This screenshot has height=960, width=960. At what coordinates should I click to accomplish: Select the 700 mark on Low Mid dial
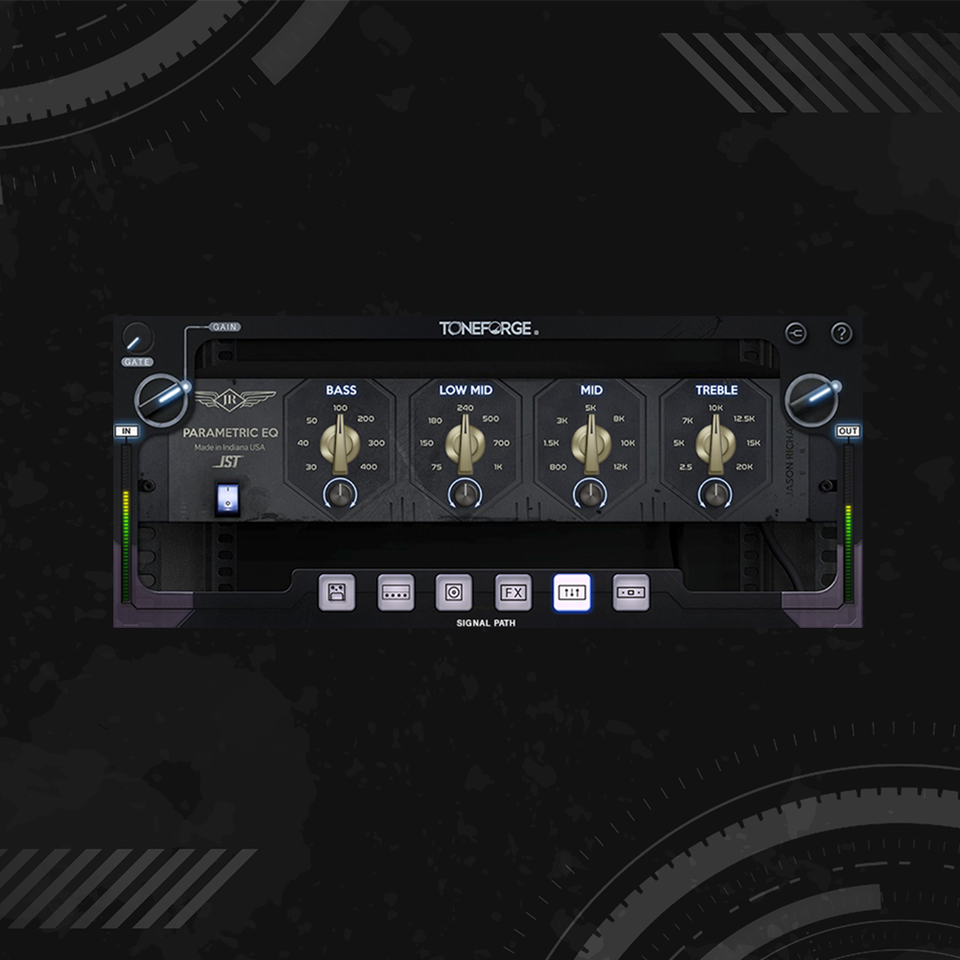pos(501,443)
